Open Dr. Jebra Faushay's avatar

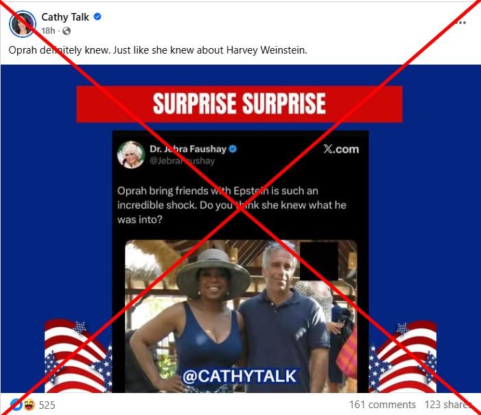[131, 155]
